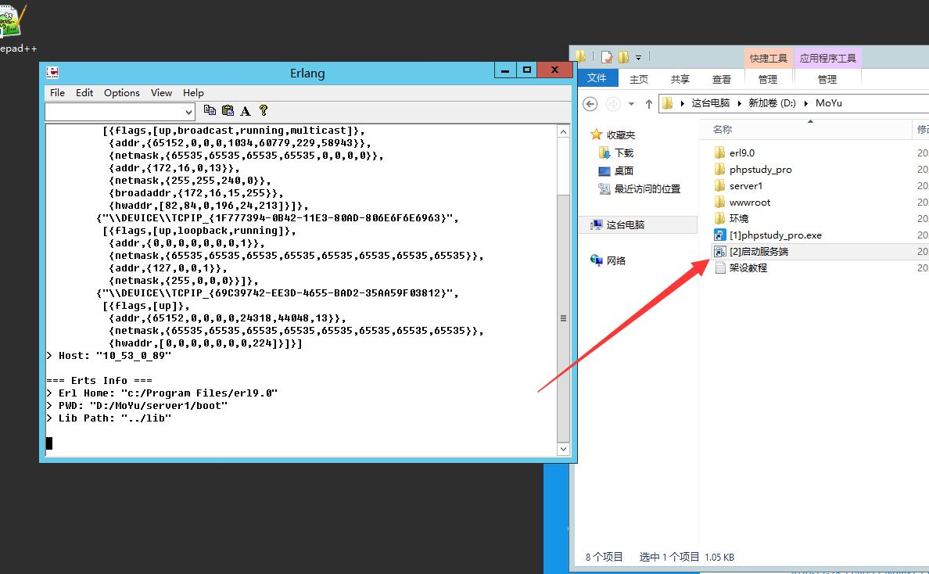Image resolution: width=929 pixels, height=574 pixels.
Task: Sort files by the 名称 column header
Action: pos(723,129)
